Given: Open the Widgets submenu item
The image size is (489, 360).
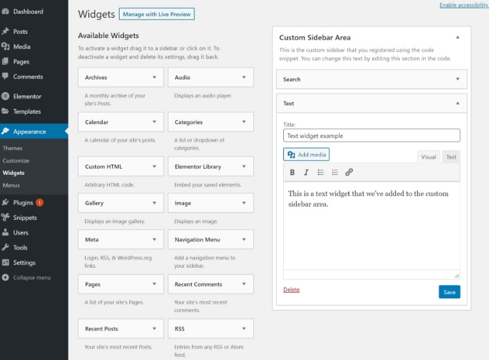Looking at the screenshot, I should tap(14, 173).
